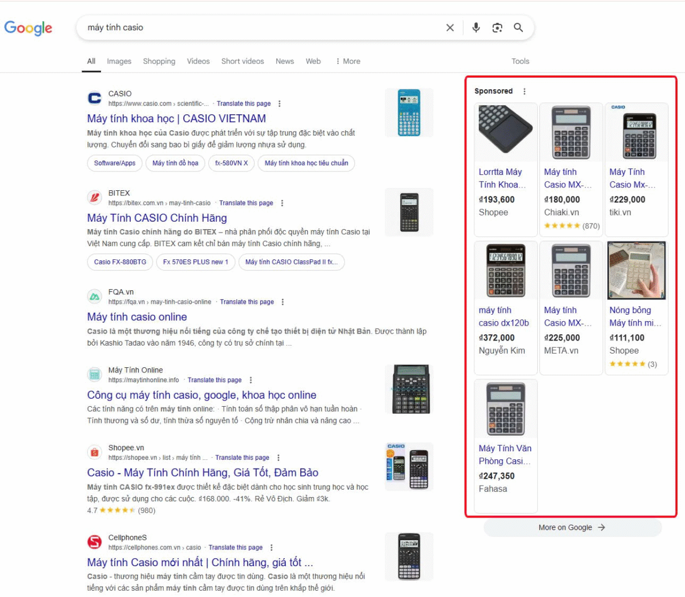
Task: Click the blue calculator thumbnail for CASIO result
Action: [409, 113]
